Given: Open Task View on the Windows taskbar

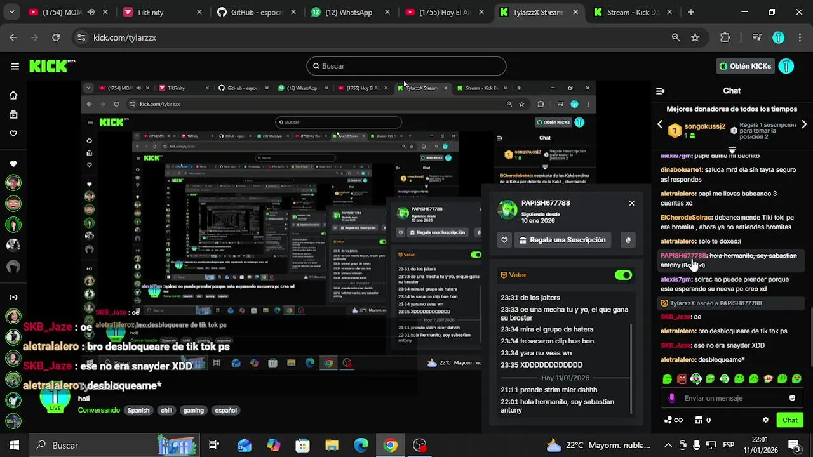Looking at the screenshot, I should [x=214, y=445].
